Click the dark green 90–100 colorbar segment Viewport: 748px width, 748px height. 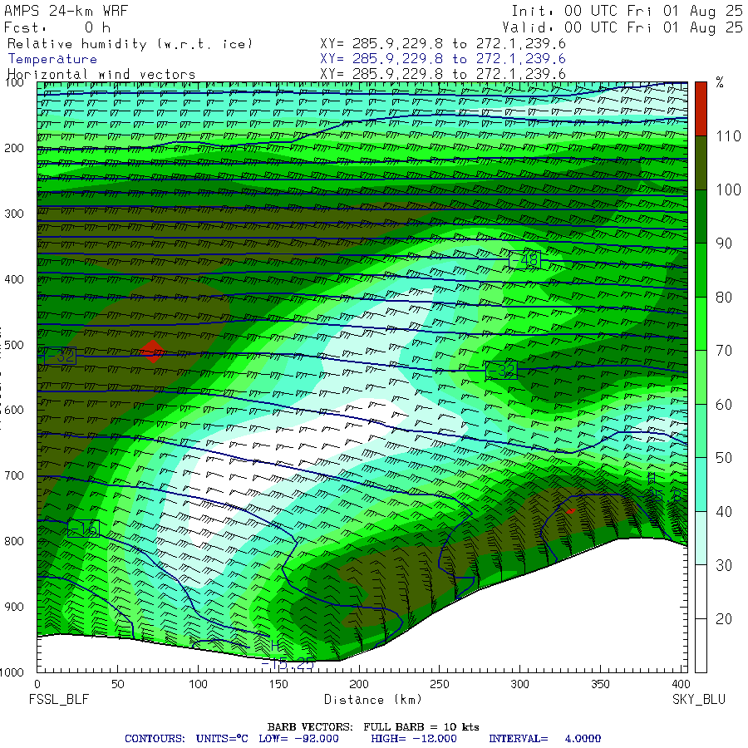[x=701, y=217]
